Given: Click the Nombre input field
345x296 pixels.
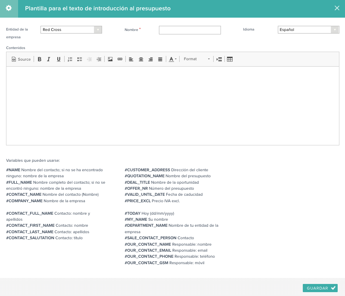Looking at the screenshot, I should point(190,30).
